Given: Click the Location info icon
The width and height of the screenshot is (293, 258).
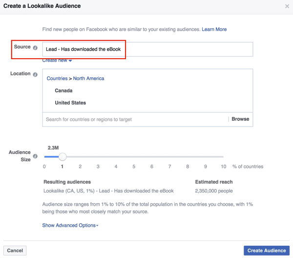Looking at the screenshot, I should [35, 75].
